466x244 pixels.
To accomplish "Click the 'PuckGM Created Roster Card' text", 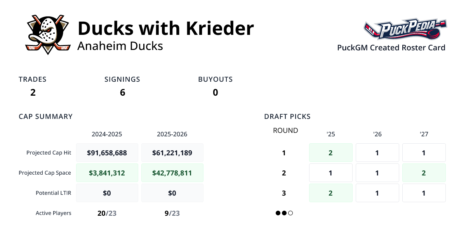I will 391,48.
